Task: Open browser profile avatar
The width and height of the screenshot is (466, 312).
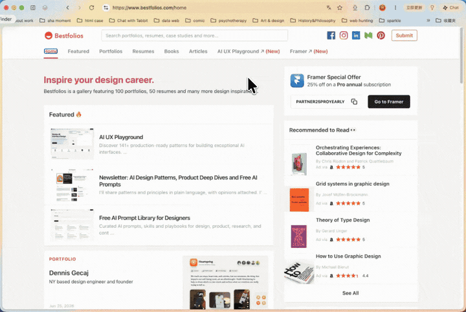Action: (x=383, y=8)
